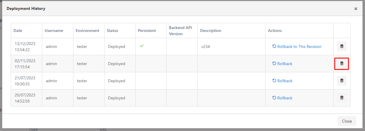Delete the 13/12/2023 deployment revision
This screenshot has height=131, width=365.
pos(342,46)
